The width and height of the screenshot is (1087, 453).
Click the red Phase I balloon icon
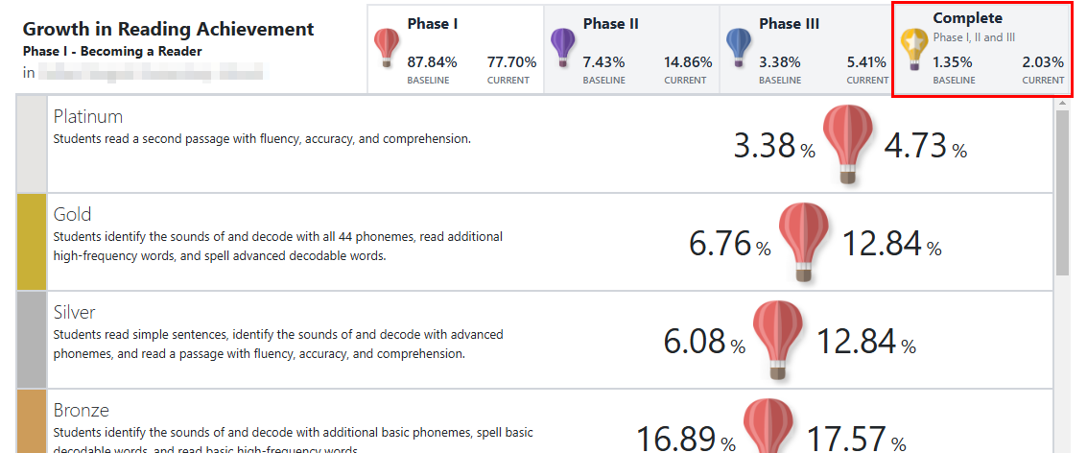tap(388, 48)
